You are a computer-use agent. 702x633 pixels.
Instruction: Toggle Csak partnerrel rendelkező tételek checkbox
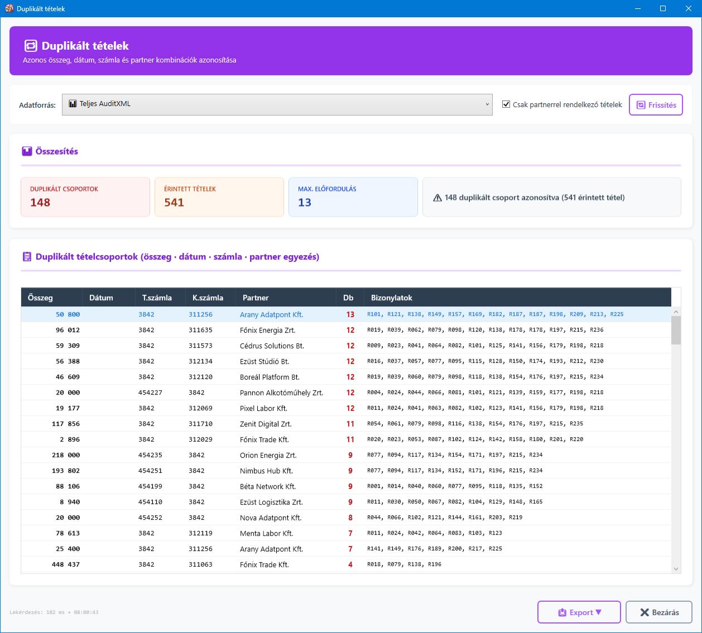point(506,104)
